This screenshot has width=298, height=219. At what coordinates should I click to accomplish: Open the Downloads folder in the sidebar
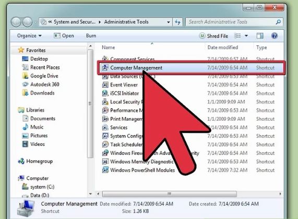pyautogui.click(x=42, y=93)
